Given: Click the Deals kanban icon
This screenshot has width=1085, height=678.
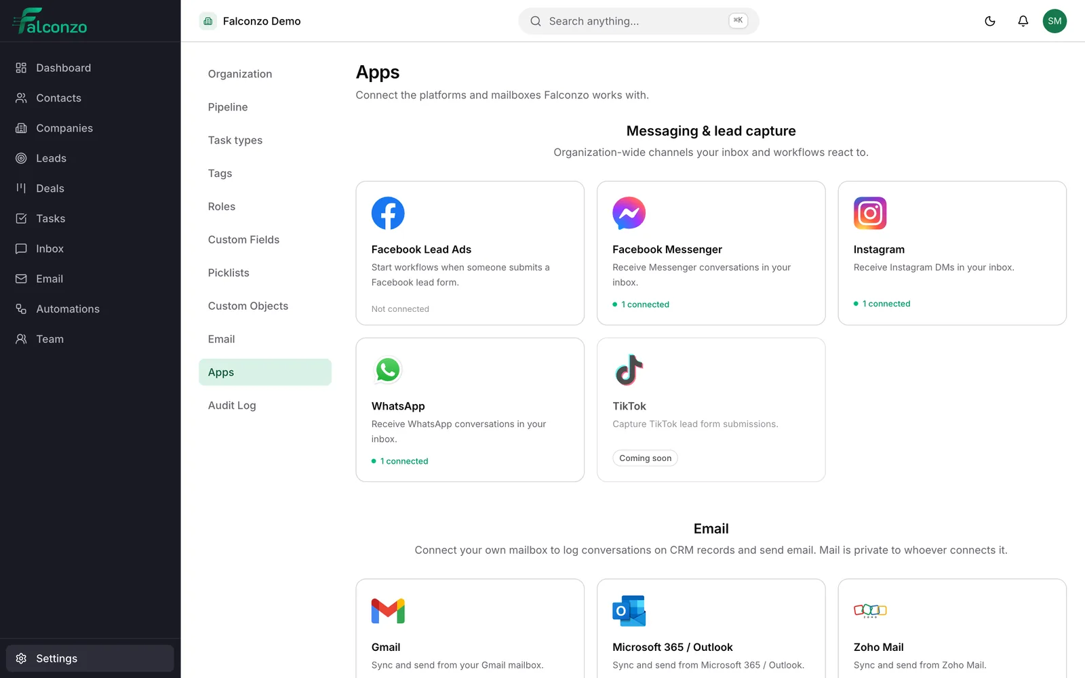Looking at the screenshot, I should coord(21,188).
